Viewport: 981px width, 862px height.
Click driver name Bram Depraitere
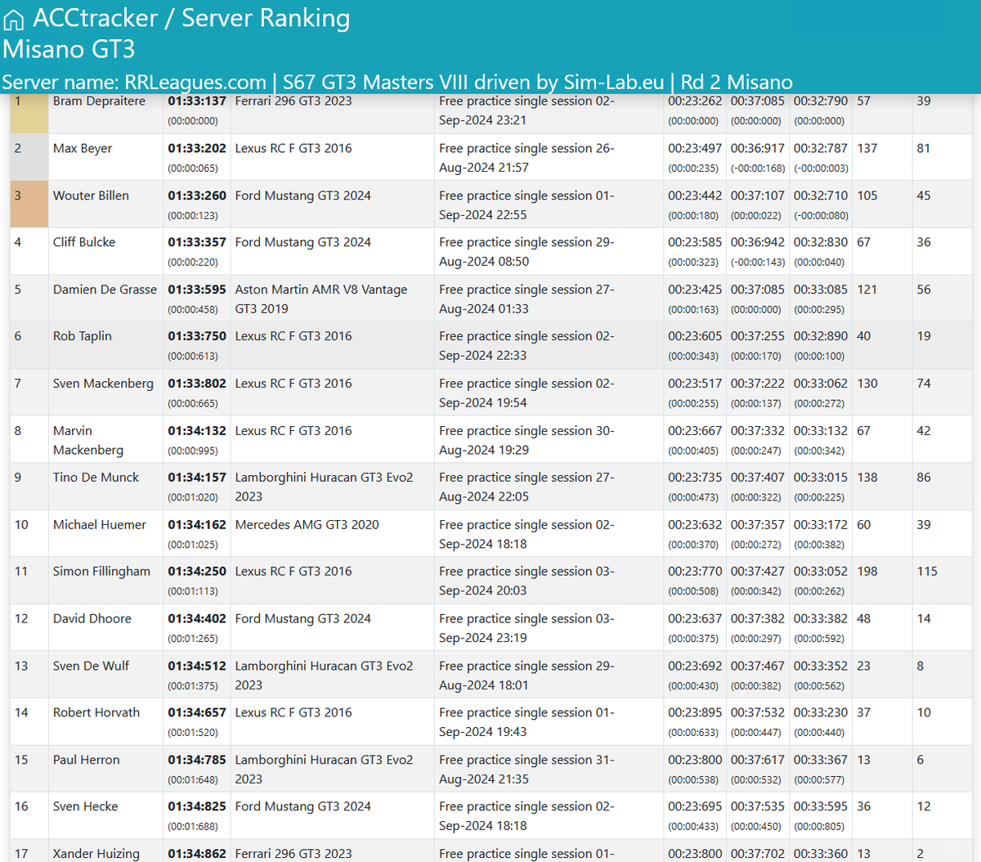[99, 101]
